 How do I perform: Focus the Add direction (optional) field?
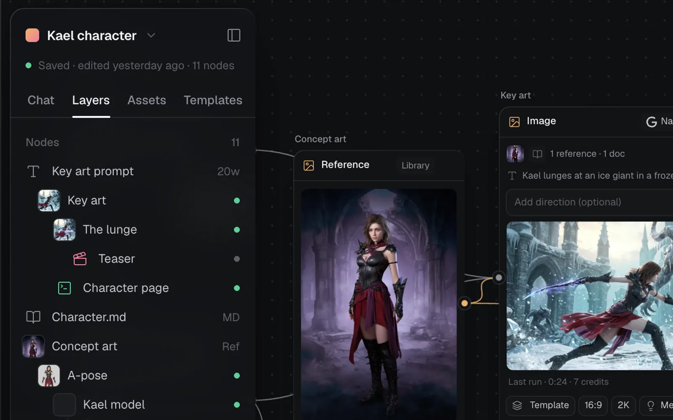[x=589, y=202]
